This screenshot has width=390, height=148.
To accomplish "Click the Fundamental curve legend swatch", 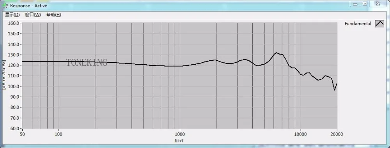I will pyautogui.click(x=379, y=24).
